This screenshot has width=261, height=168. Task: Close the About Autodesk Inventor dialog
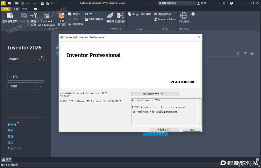[x=199, y=37]
